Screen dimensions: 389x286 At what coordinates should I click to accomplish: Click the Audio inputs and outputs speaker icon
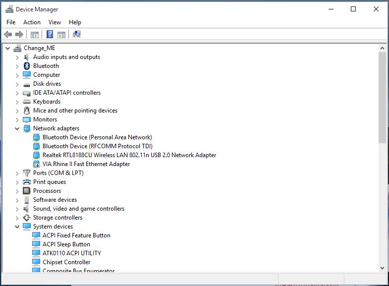tap(26, 57)
